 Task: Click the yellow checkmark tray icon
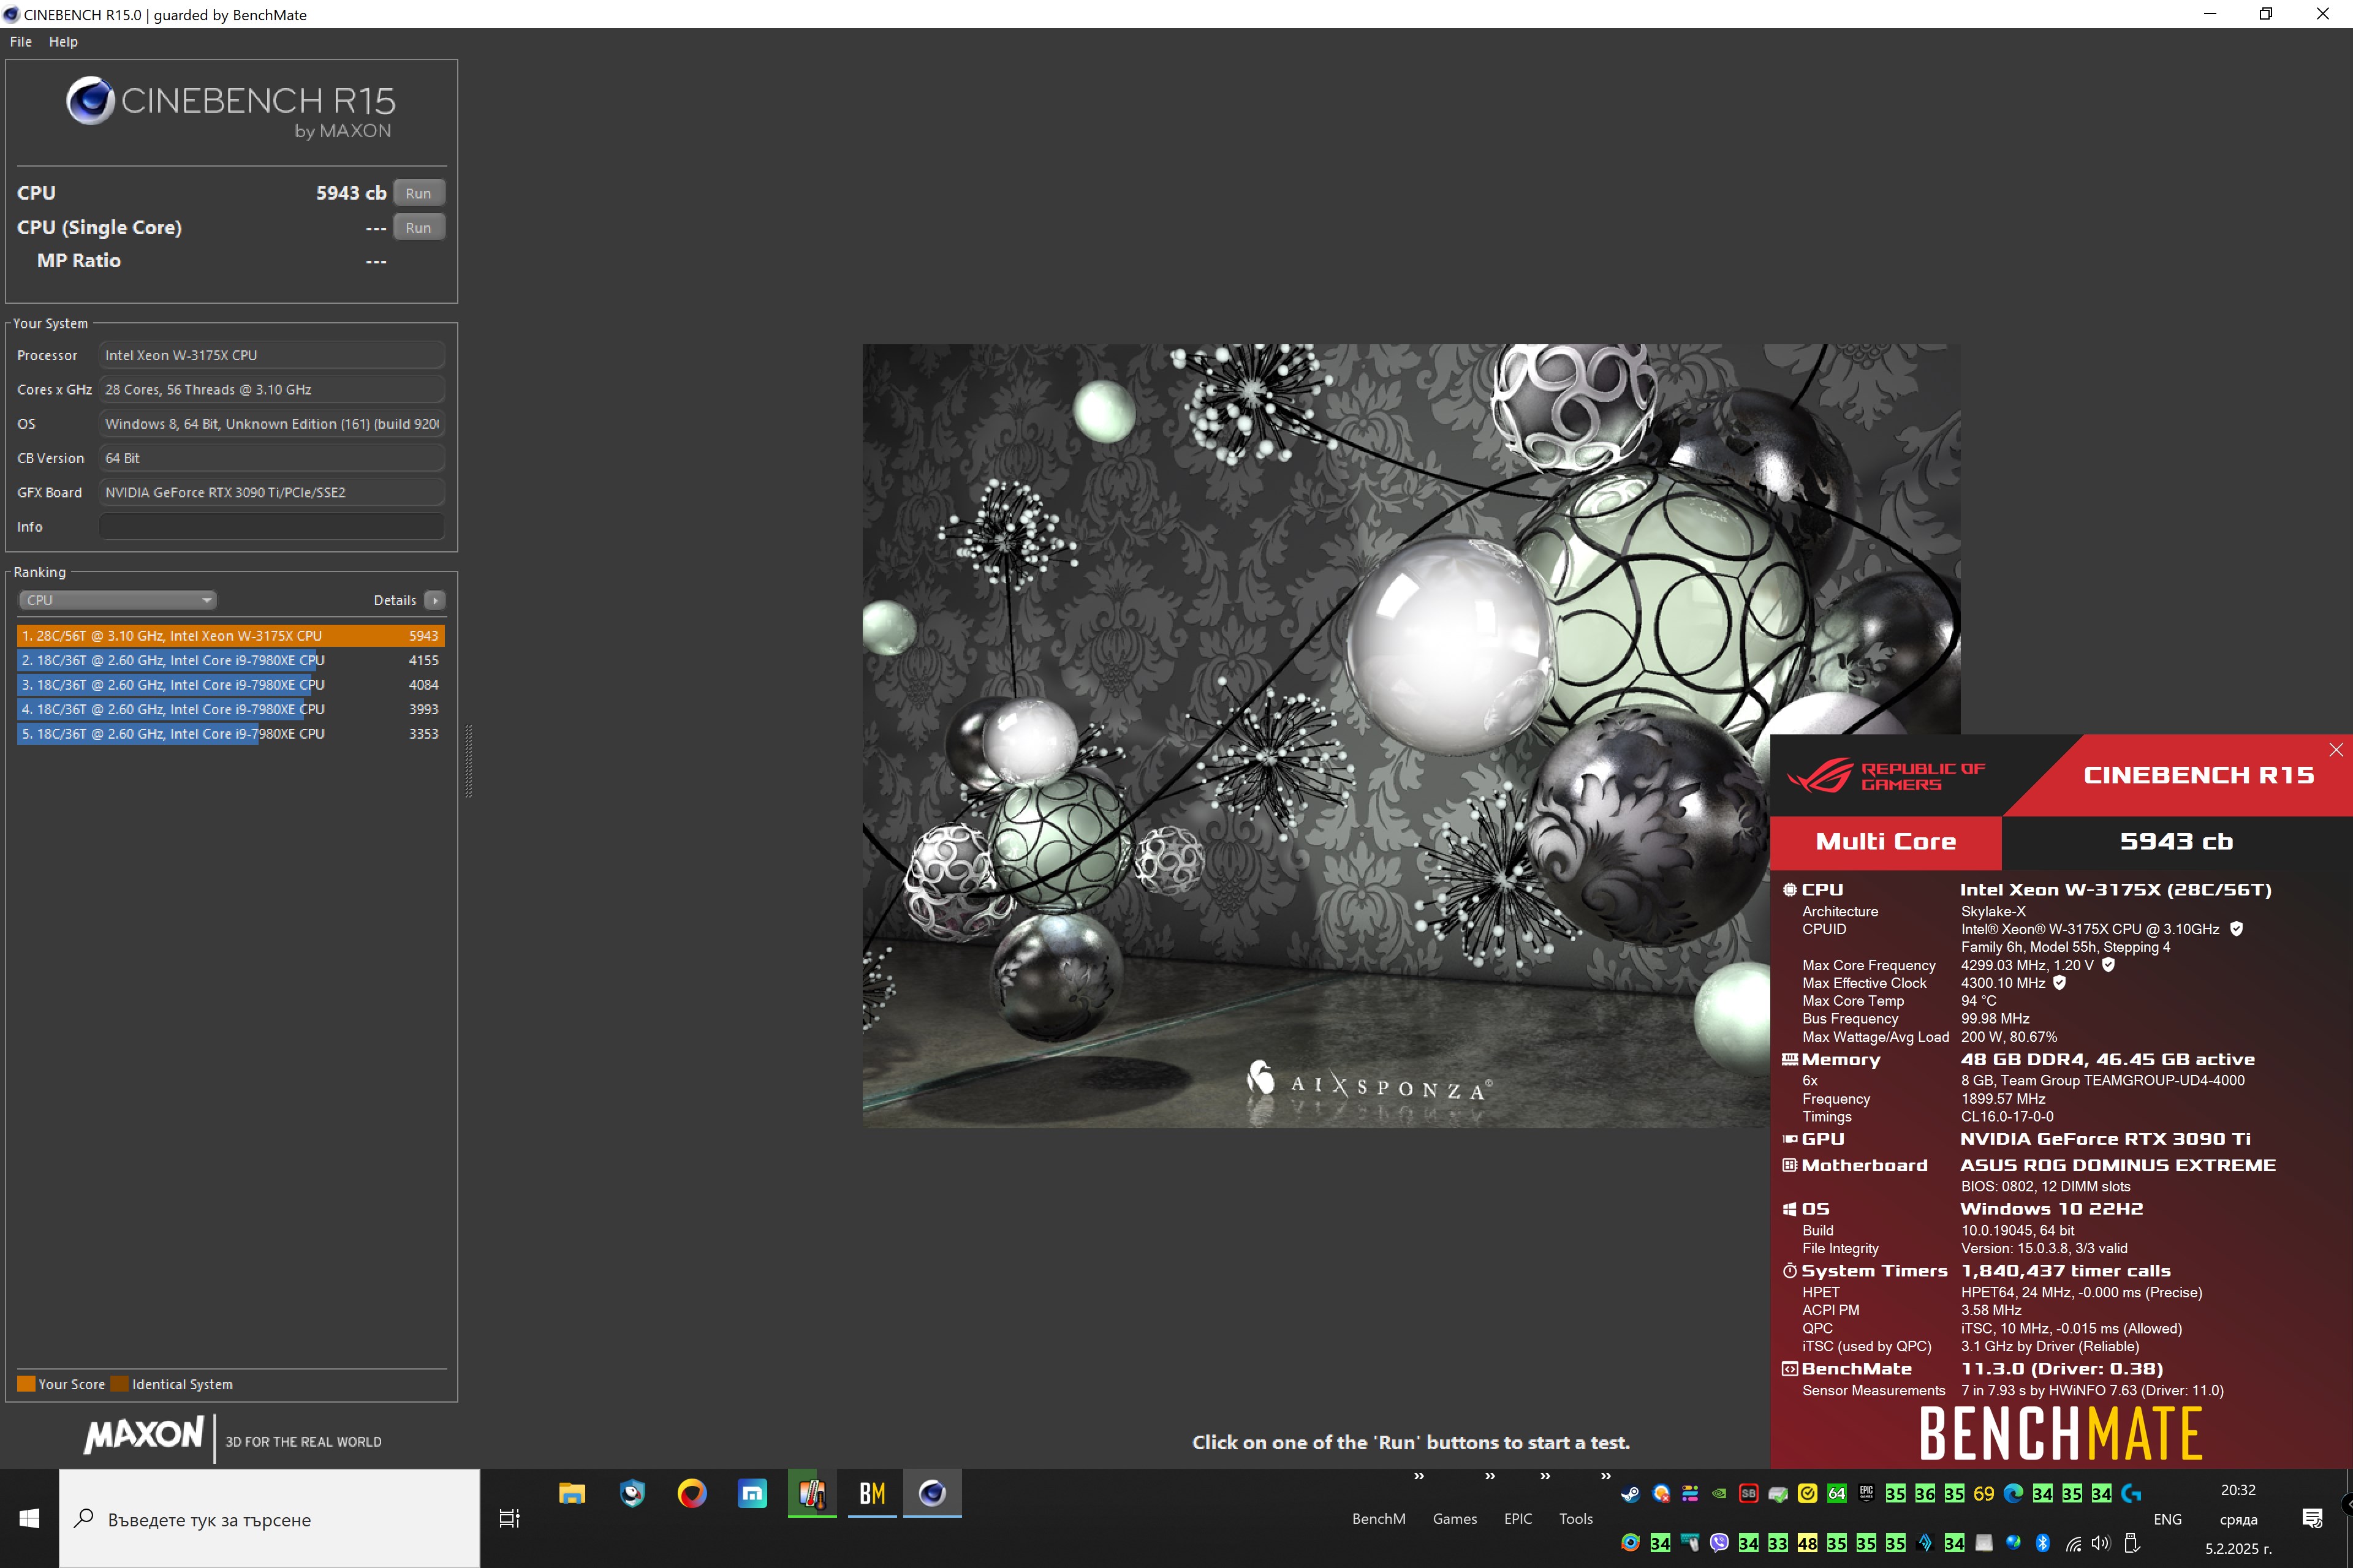click(x=1808, y=1493)
